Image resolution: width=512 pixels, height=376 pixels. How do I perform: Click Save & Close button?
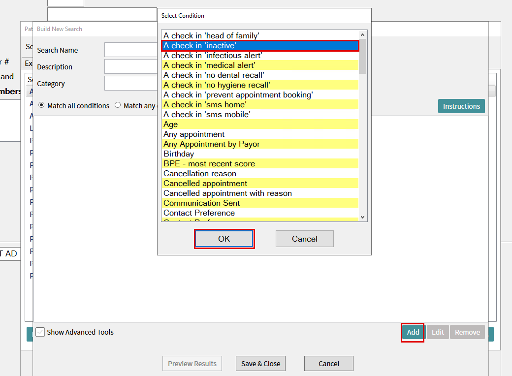(x=260, y=364)
